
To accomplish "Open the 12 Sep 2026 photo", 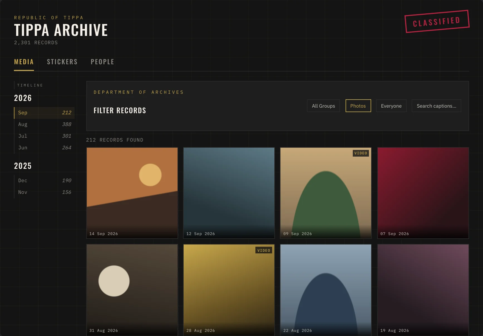I will point(229,193).
